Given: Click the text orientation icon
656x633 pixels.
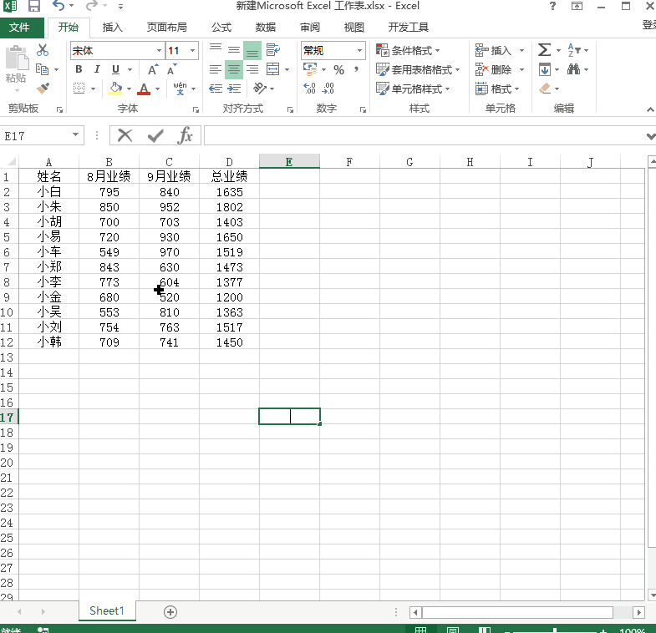Looking at the screenshot, I should 260,89.
